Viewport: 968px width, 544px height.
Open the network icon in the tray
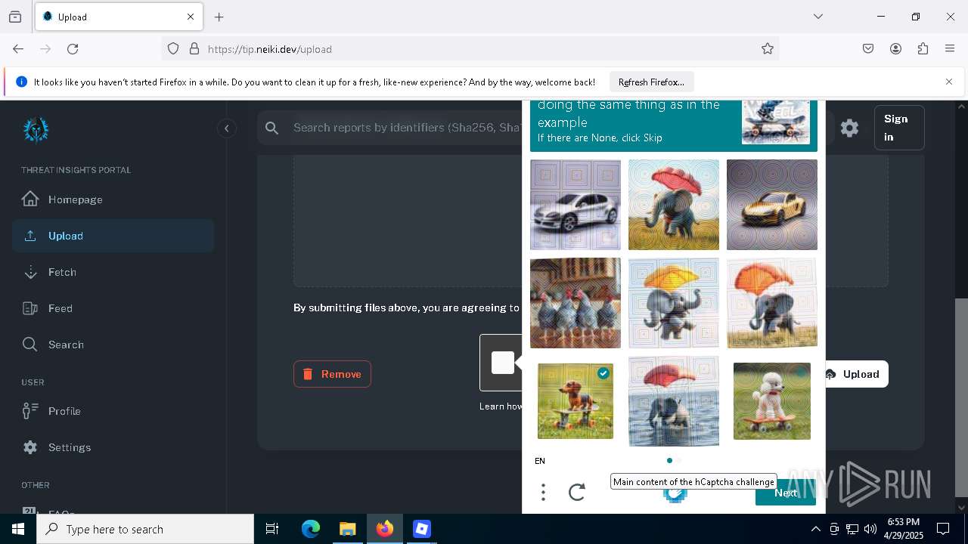(x=852, y=529)
